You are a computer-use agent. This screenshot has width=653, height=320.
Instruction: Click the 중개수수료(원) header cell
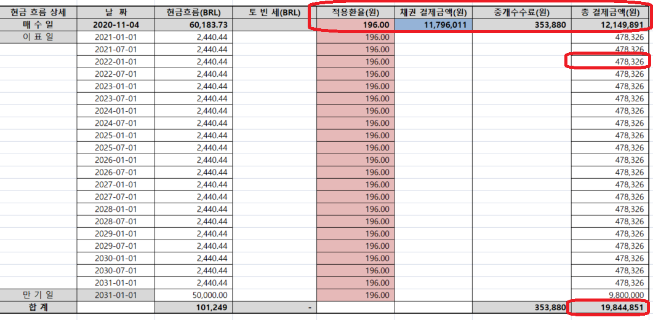coord(522,12)
